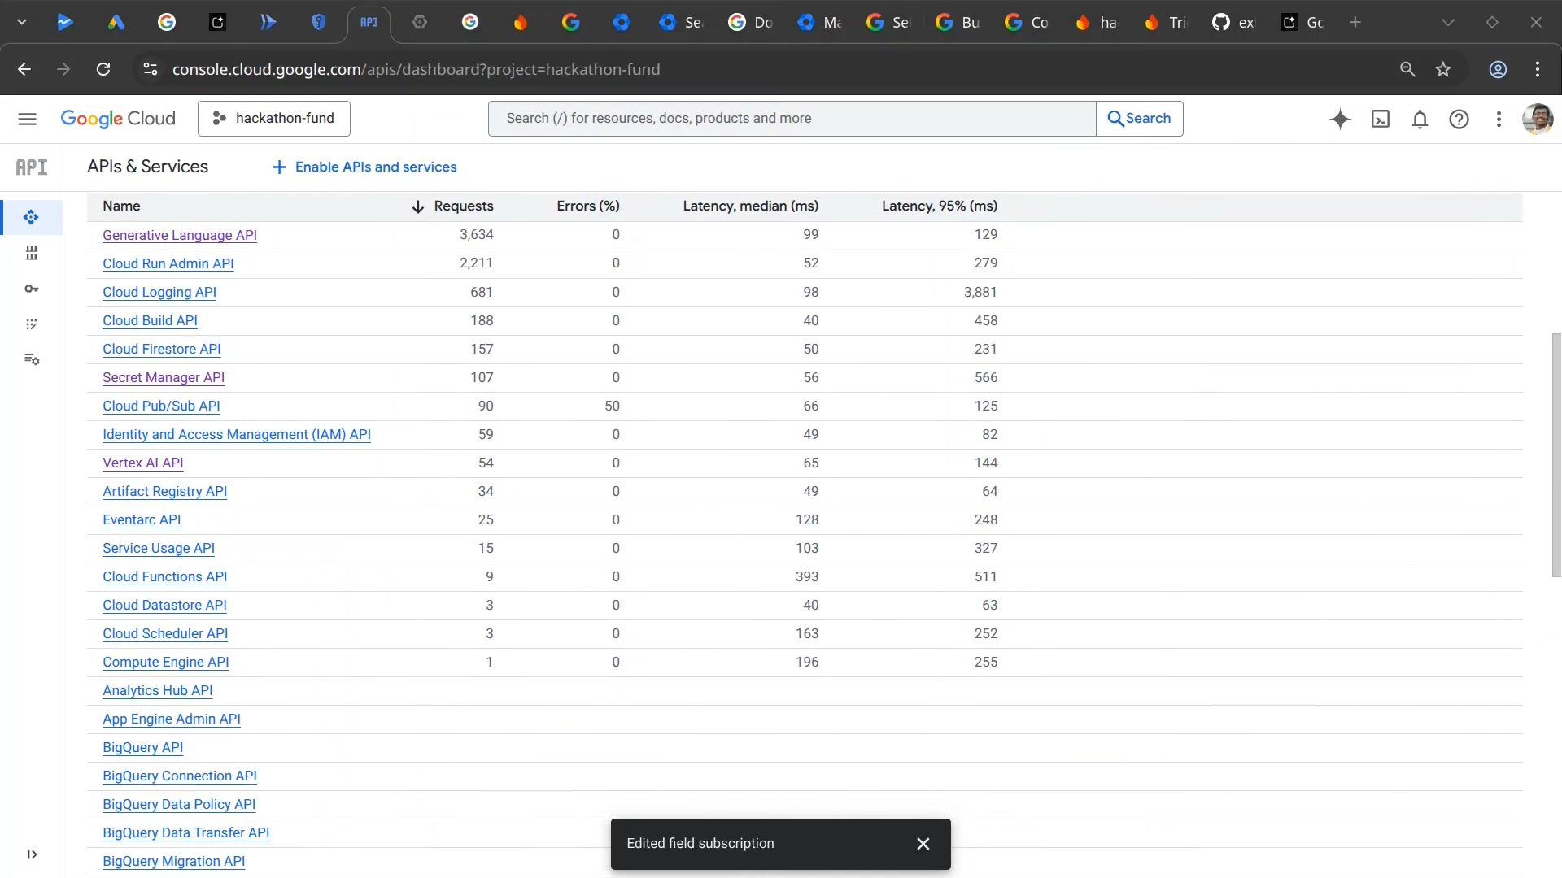Dismiss the Edited field subscription toast
The width and height of the screenshot is (1562, 878).
[923, 844]
